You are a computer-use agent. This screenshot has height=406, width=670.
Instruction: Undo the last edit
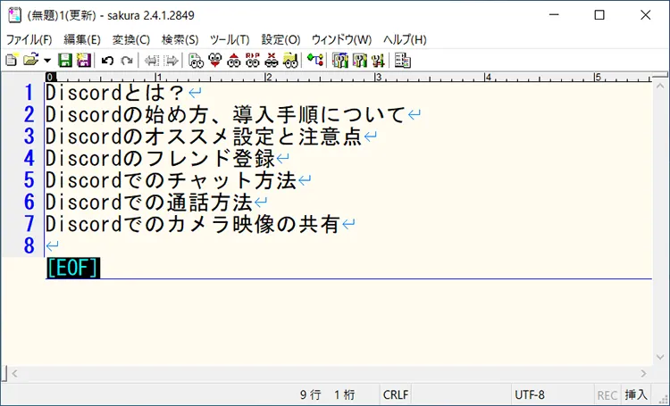coord(108,61)
